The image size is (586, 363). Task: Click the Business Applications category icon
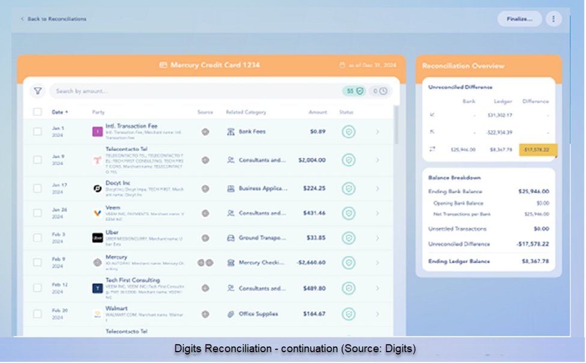point(231,189)
